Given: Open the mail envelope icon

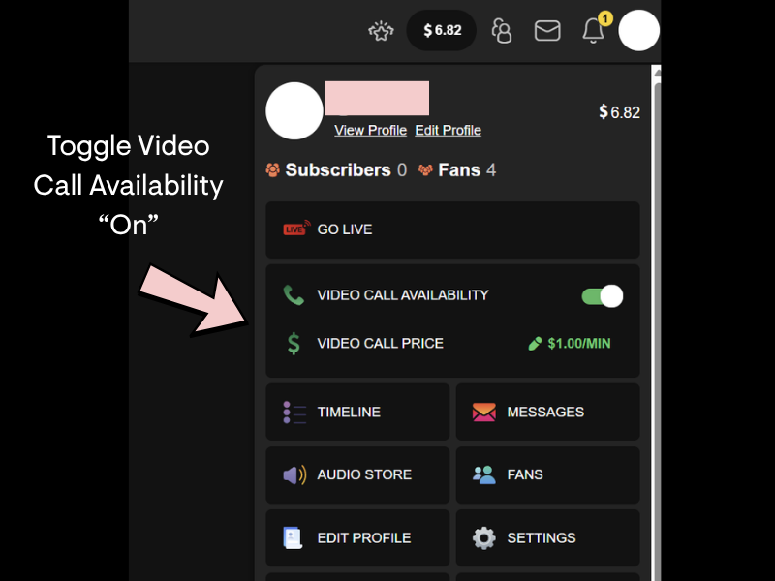Looking at the screenshot, I should [x=547, y=31].
